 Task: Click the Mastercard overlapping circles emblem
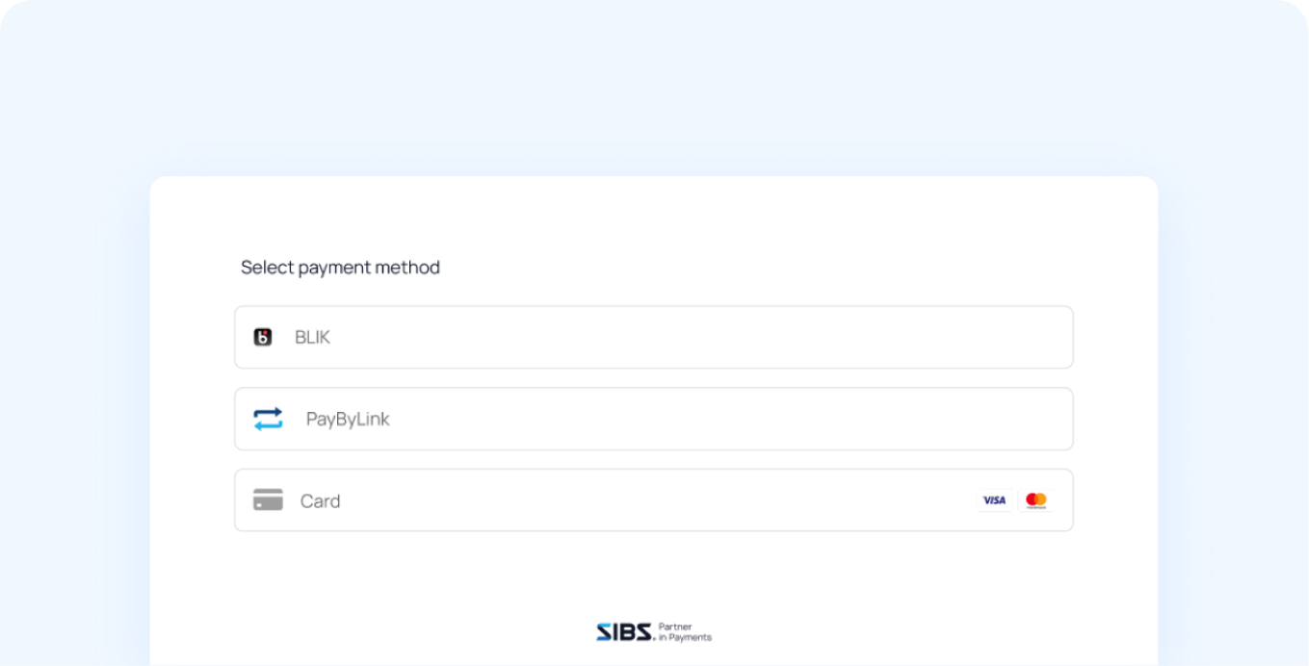(x=1035, y=499)
